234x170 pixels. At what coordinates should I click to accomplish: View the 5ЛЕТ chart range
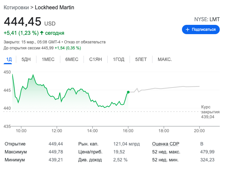tap(141, 59)
